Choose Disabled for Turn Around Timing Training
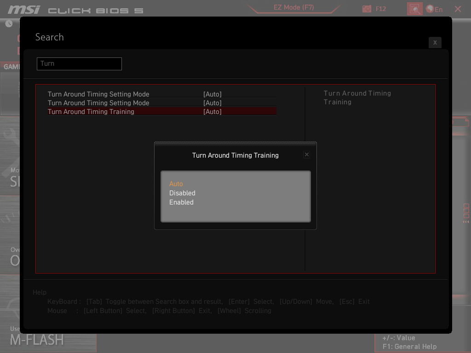Image resolution: width=471 pixels, height=353 pixels. pos(182,193)
